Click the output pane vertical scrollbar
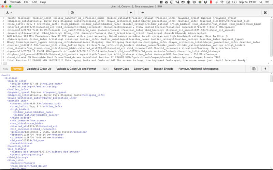Viewport: 273px width, 170px height. tap(271, 79)
